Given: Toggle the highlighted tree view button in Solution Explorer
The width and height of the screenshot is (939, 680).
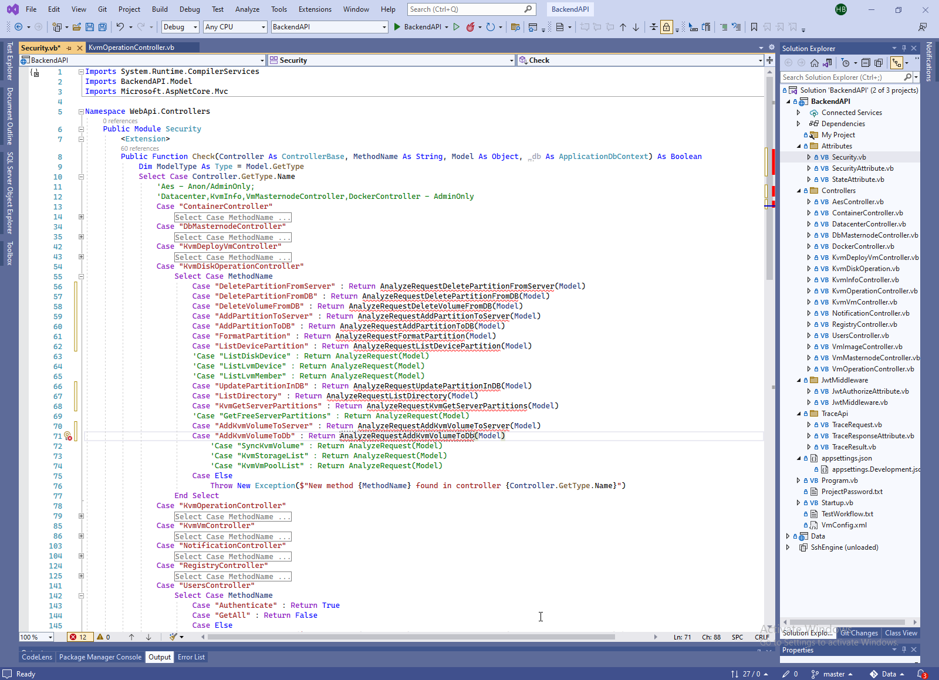Looking at the screenshot, I should 896,63.
